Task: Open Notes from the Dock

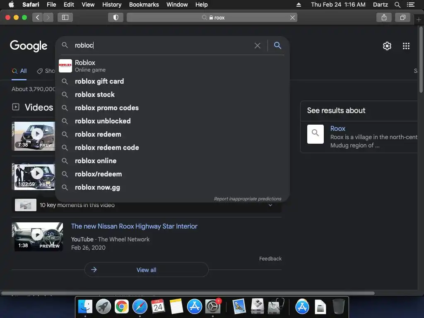Action: (176, 307)
